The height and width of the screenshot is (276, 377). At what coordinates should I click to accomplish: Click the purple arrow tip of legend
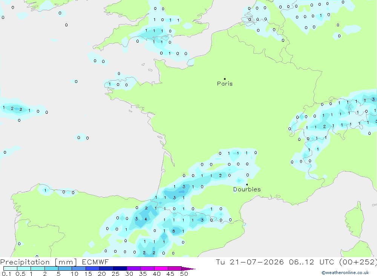188,269
